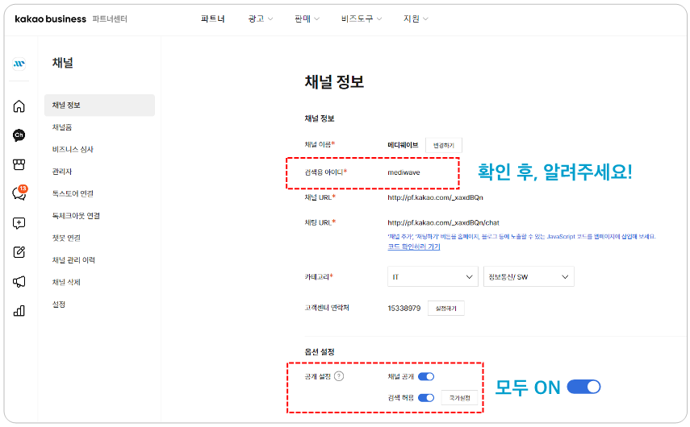Image resolution: width=690 pixels, height=427 pixels.
Task: Select 관리자 in the side menu
Action: coord(62,172)
